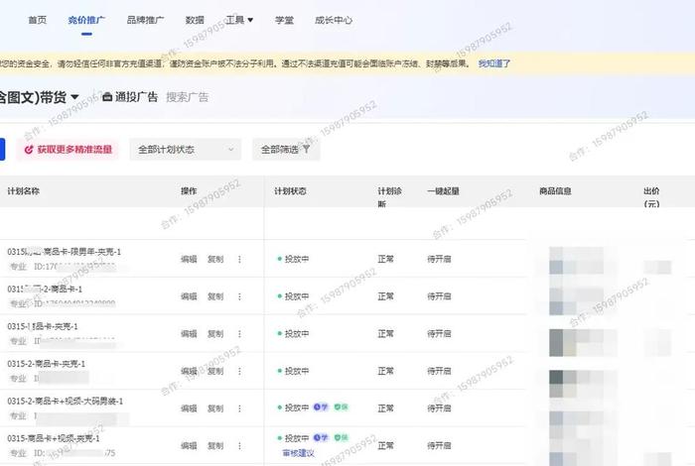Open plan name 0315-商品卡+视频-夹克-1

[x=54, y=438]
